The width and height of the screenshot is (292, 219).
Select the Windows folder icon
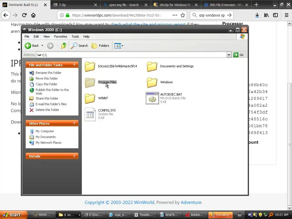click(x=152, y=82)
